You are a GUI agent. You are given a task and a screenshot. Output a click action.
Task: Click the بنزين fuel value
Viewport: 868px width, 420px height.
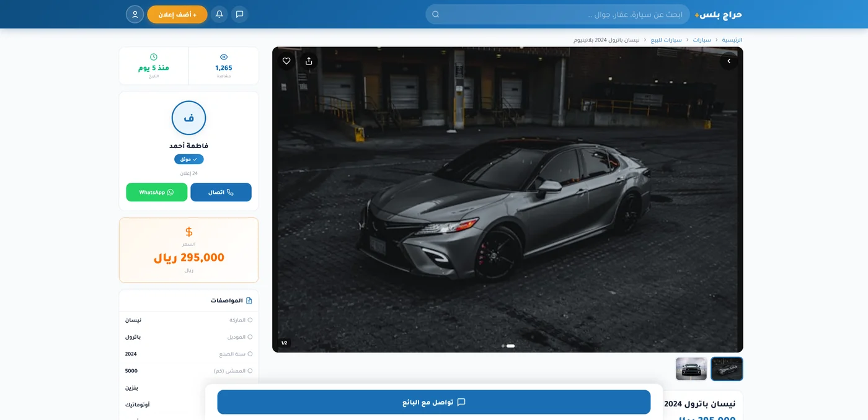click(x=132, y=388)
